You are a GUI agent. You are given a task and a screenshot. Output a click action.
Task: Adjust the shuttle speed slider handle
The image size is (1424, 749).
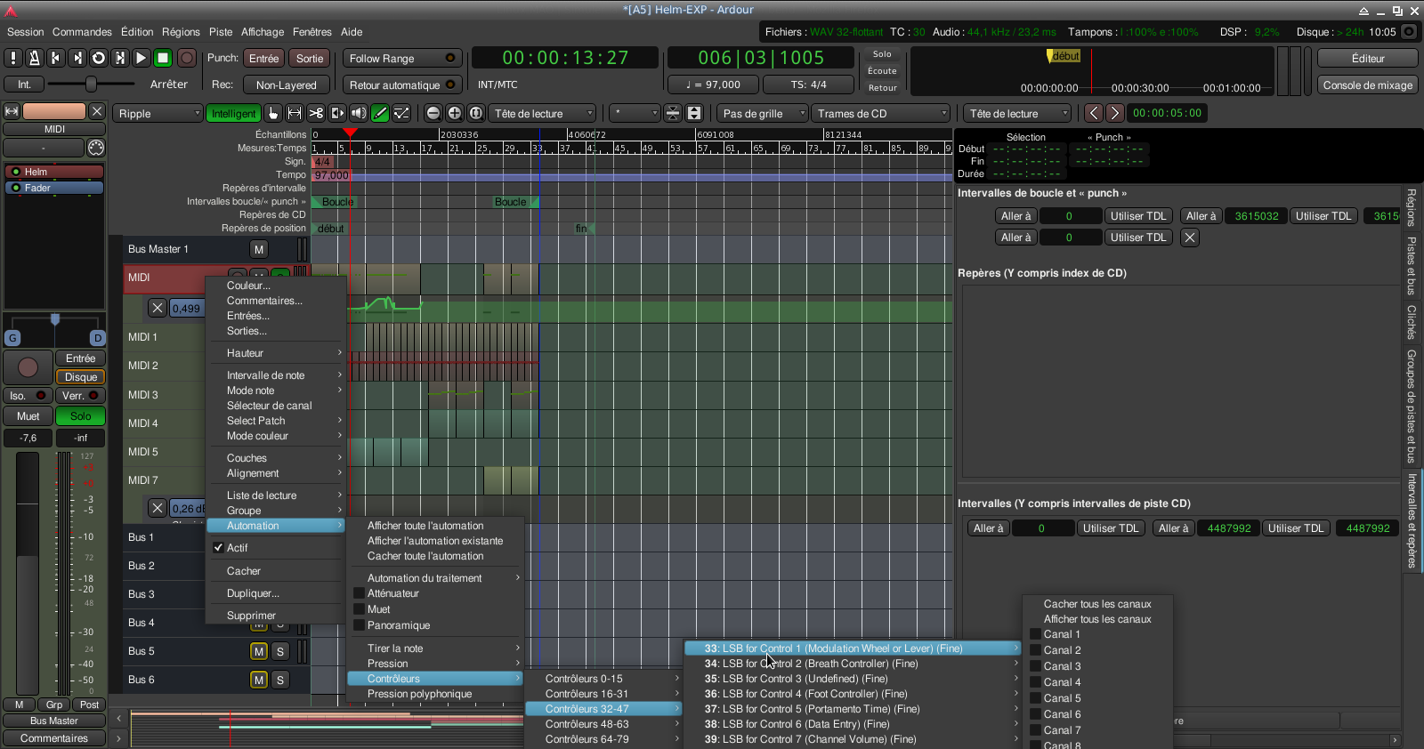coord(91,85)
